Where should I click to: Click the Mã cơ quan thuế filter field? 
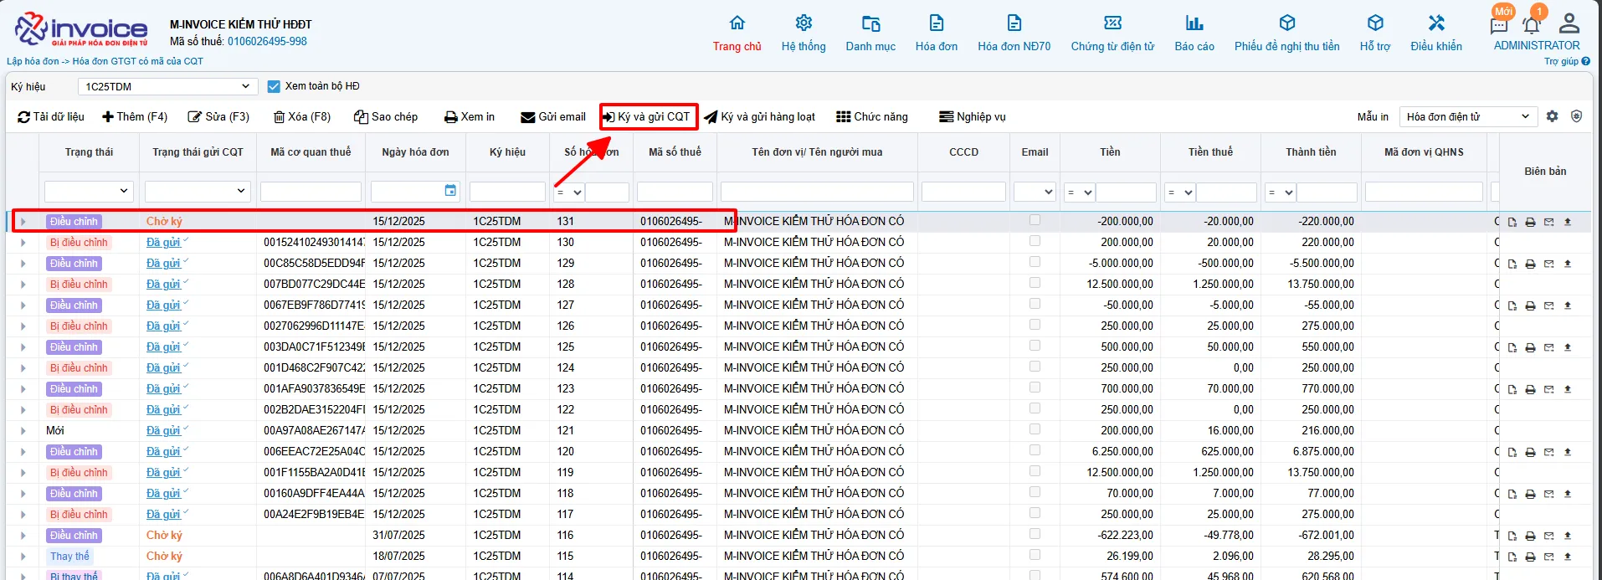(311, 192)
